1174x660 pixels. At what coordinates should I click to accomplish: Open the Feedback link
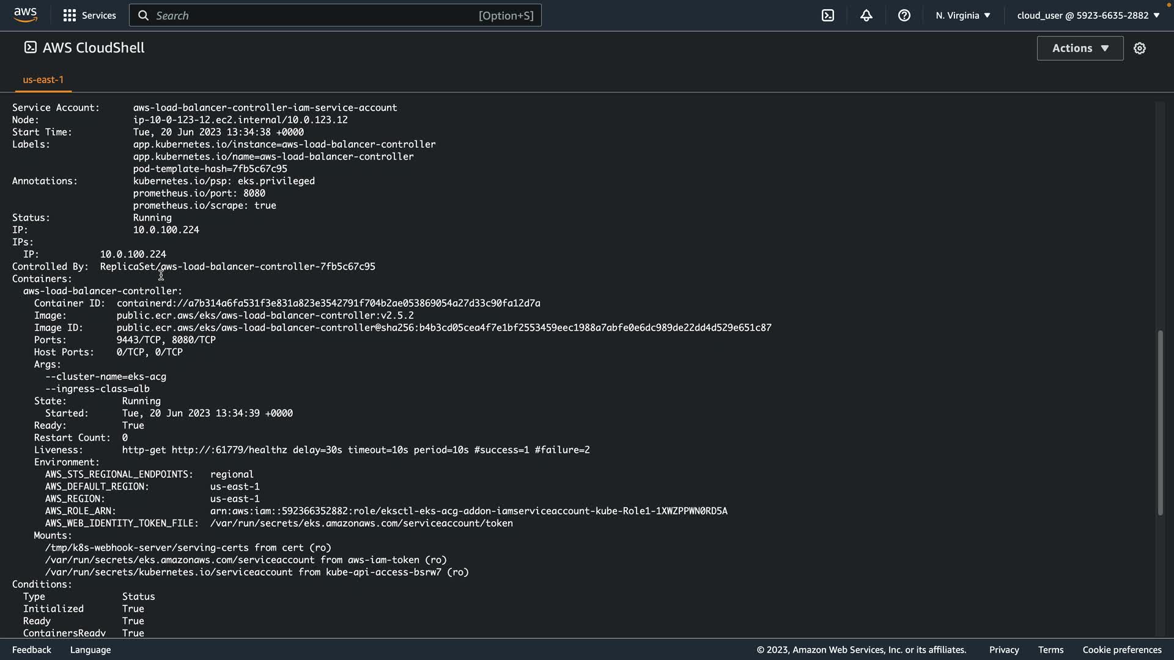pos(32,650)
